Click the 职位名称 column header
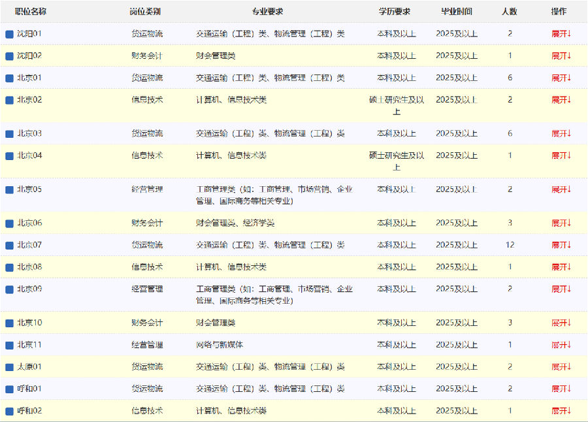Image resolution: width=588 pixels, height=422 pixels. pyautogui.click(x=31, y=12)
